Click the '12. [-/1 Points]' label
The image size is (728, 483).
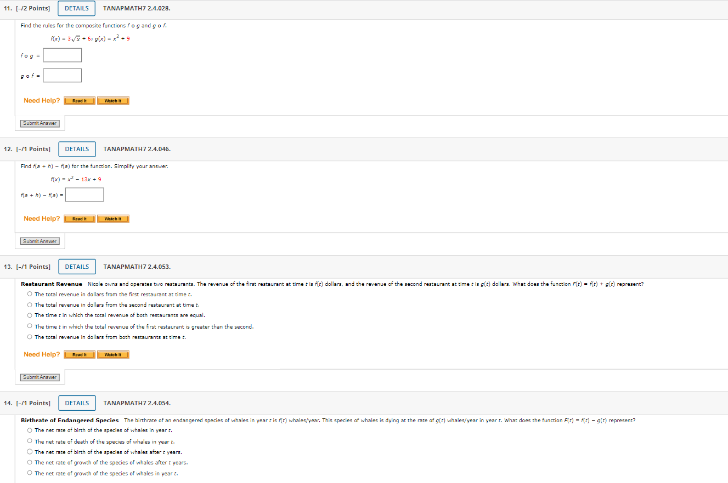27,149
